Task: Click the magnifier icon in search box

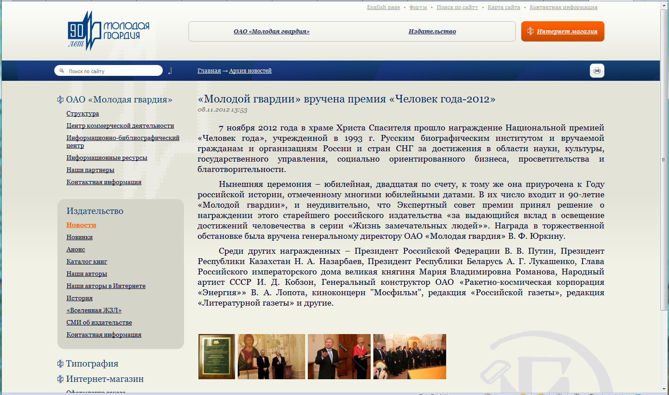Action: pyautogui.click(x=62, y=71)
